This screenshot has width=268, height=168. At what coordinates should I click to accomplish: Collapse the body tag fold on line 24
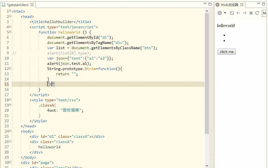[x=10, y=131]
